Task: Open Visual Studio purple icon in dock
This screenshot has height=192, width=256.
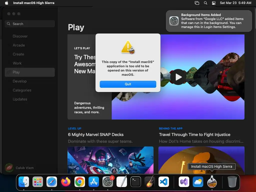Action: (184, 182)
